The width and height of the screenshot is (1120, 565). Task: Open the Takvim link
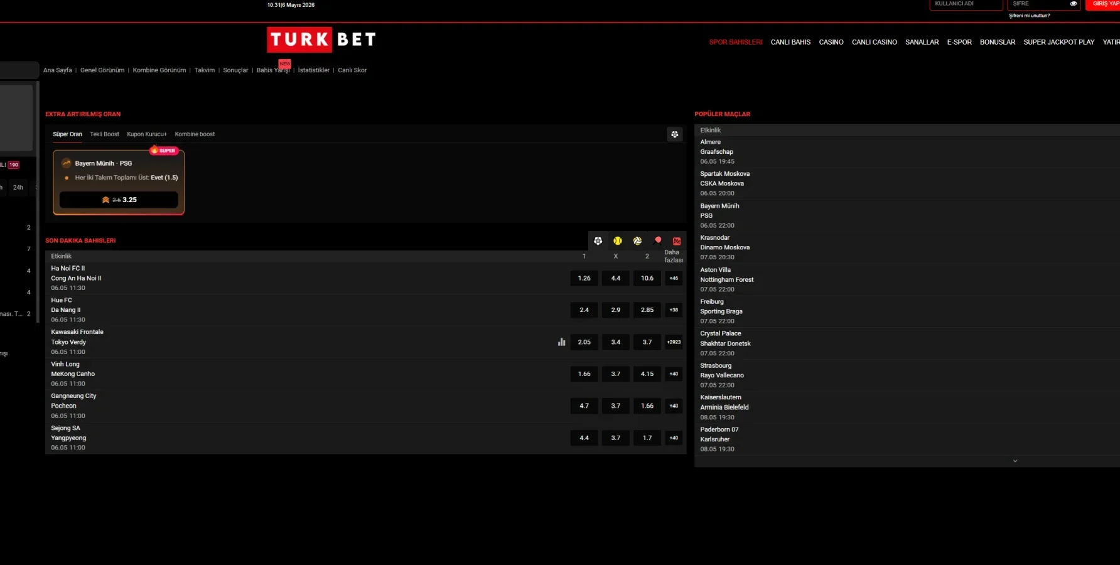[205, 70]
